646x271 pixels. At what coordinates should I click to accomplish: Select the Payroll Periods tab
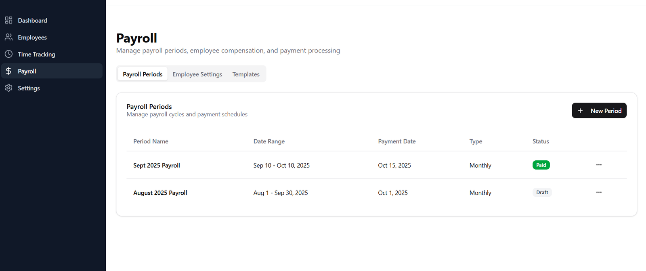[x=143, y=74]
